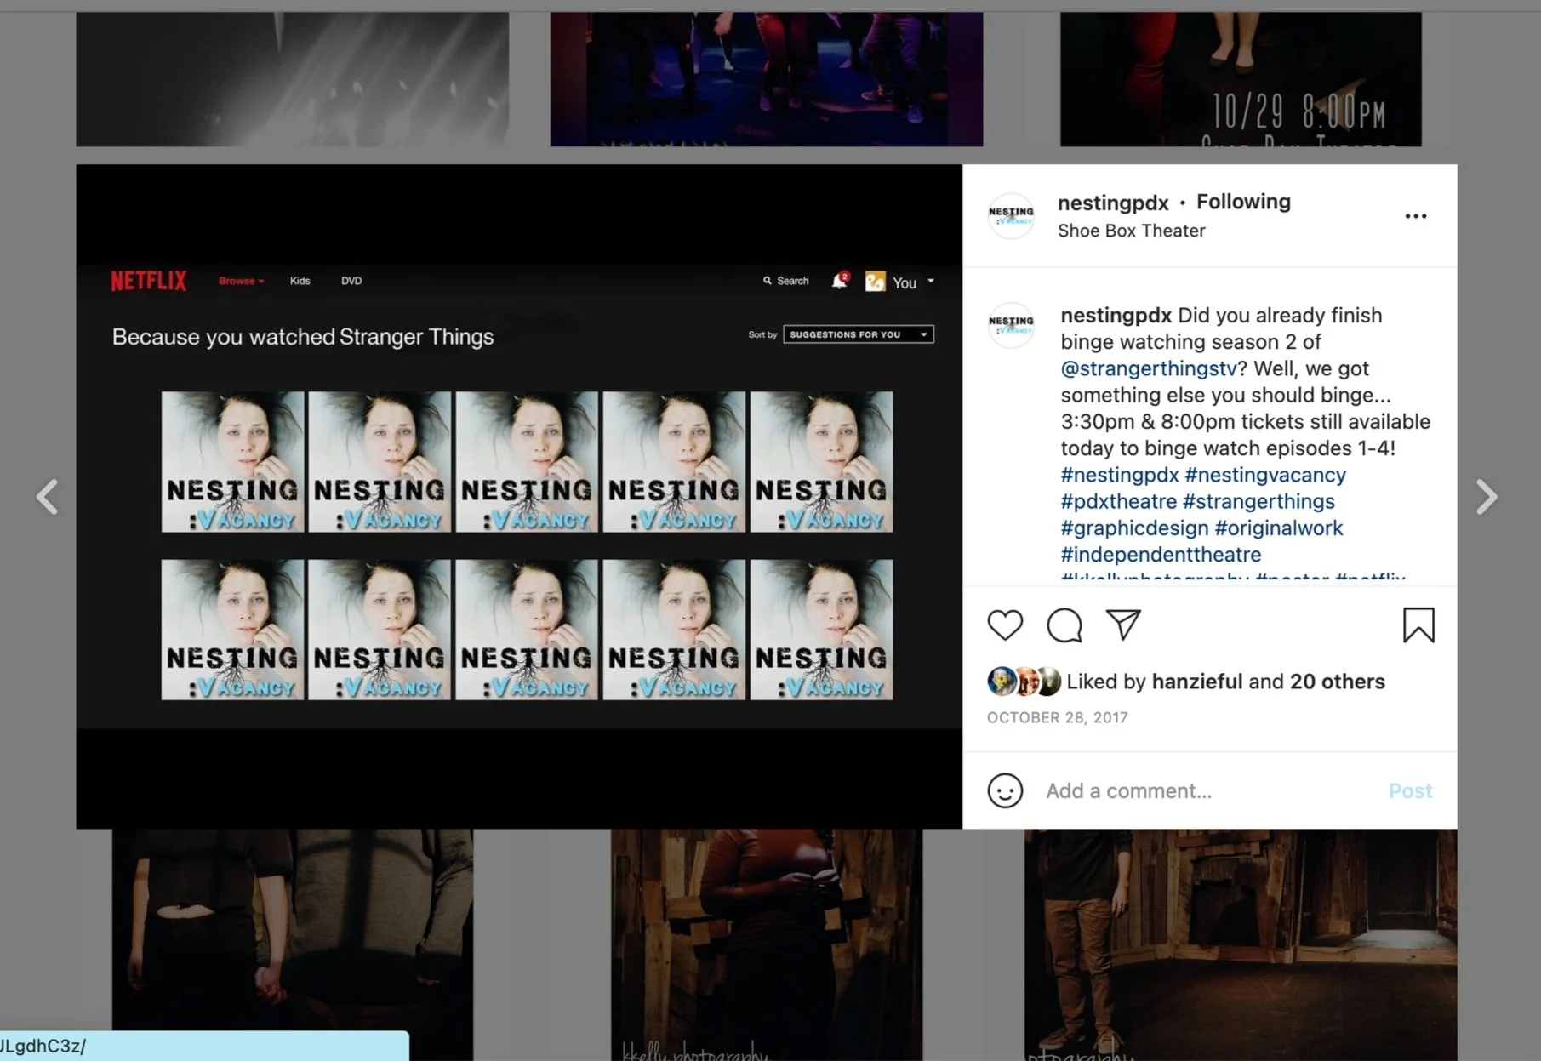Click the Following button in header
Viewport: 1541px width, 1061px height.
click(x=1243, y=202)
